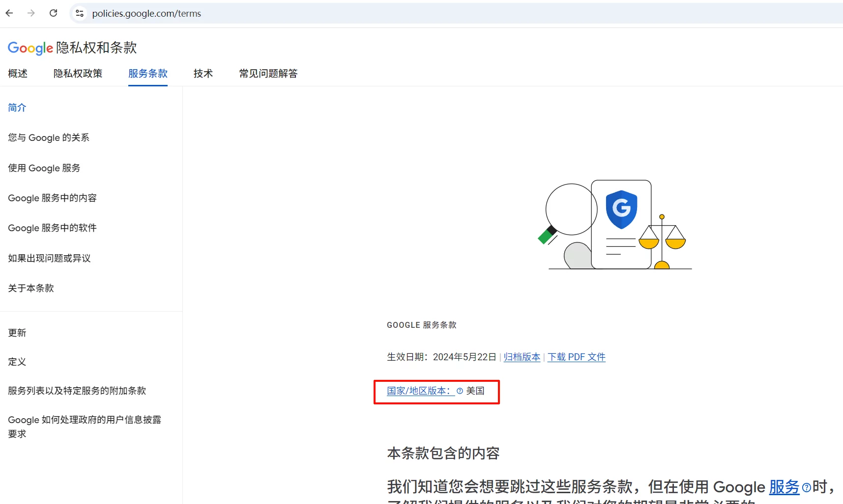Screen dimensions: 843x504
Task: Click 下载 PDF 文件 link
Action: point(576,357)
